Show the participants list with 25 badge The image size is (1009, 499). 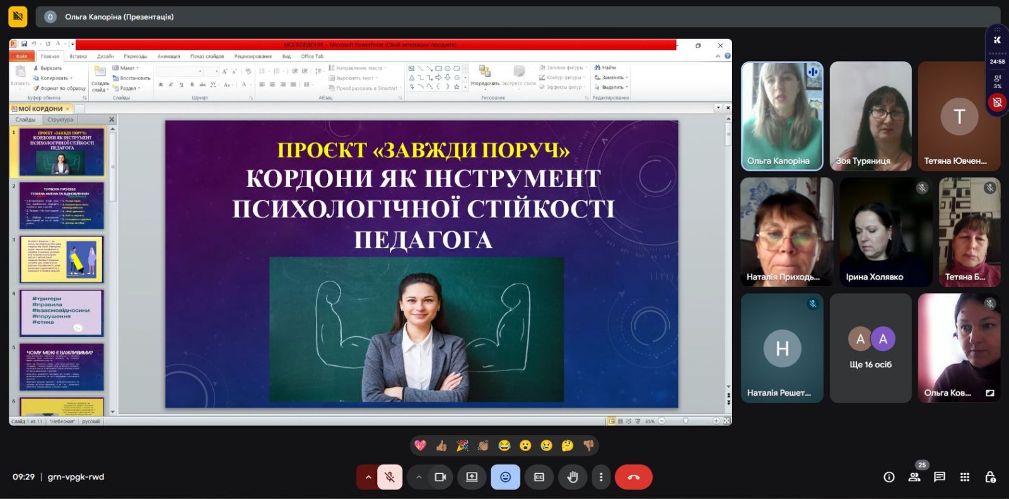pyautogui.click(x=914, y=477)
